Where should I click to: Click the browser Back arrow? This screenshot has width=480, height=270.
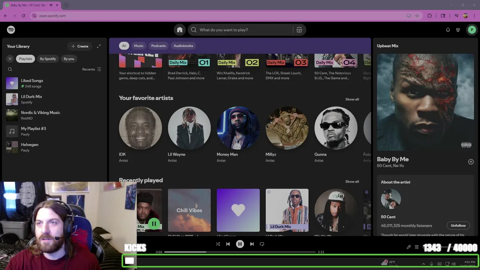click(x=6, y=16)
